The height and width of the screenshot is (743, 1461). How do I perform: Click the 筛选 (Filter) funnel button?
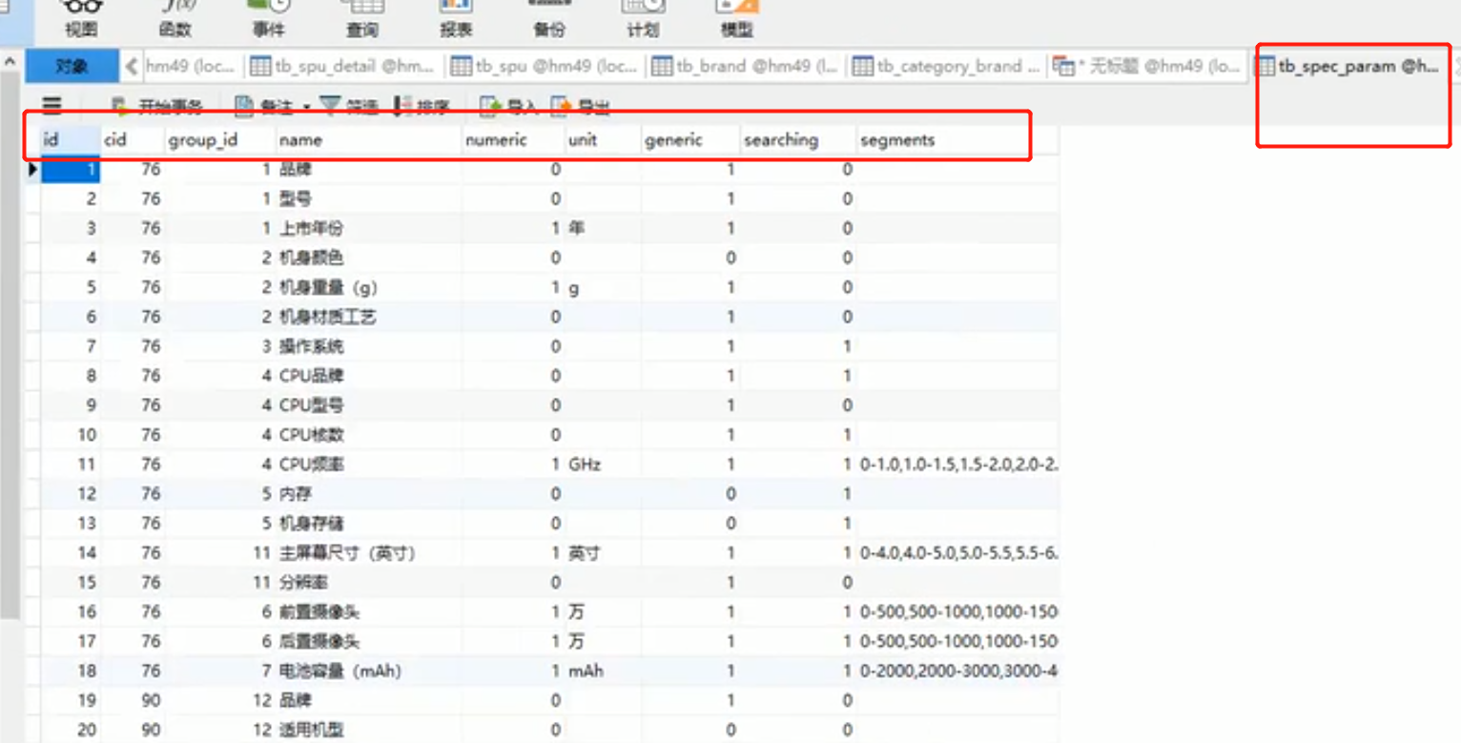tap(349, 106)
